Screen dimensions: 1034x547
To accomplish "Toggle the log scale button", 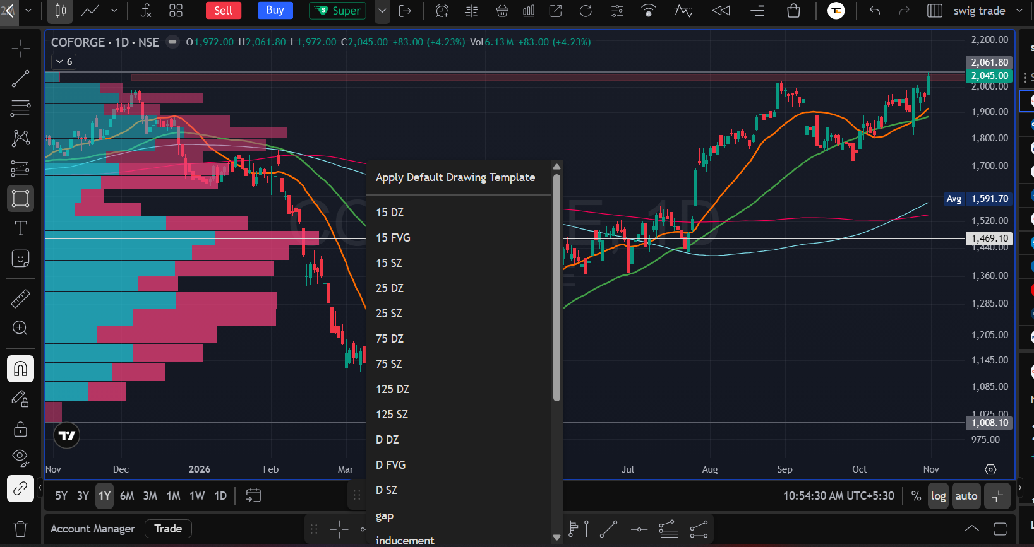I will [939, 496].
